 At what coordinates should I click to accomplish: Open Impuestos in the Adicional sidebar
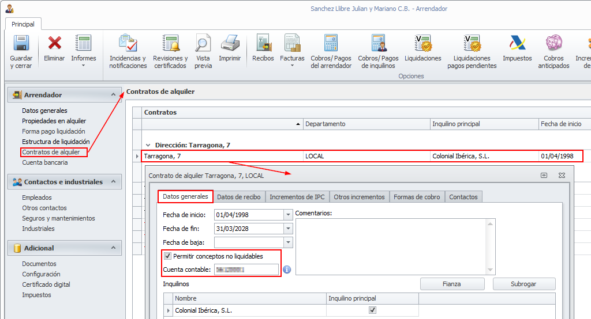36,295
